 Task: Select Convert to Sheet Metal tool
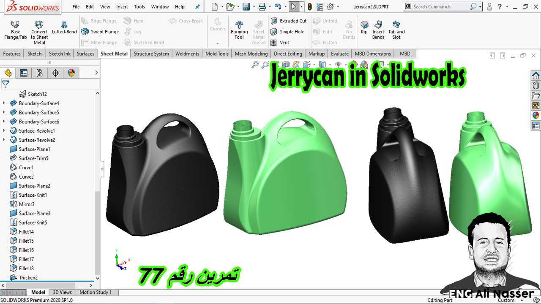[x=39, y=33]
